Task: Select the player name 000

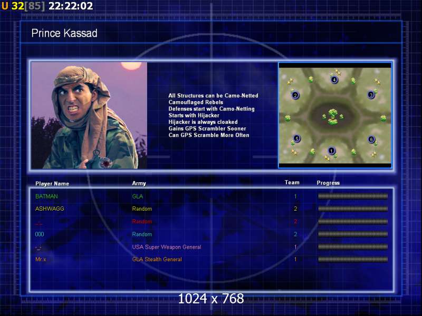Action: 40,234
